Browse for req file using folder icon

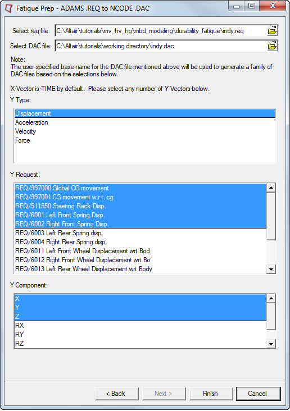(x=272, y=31)
